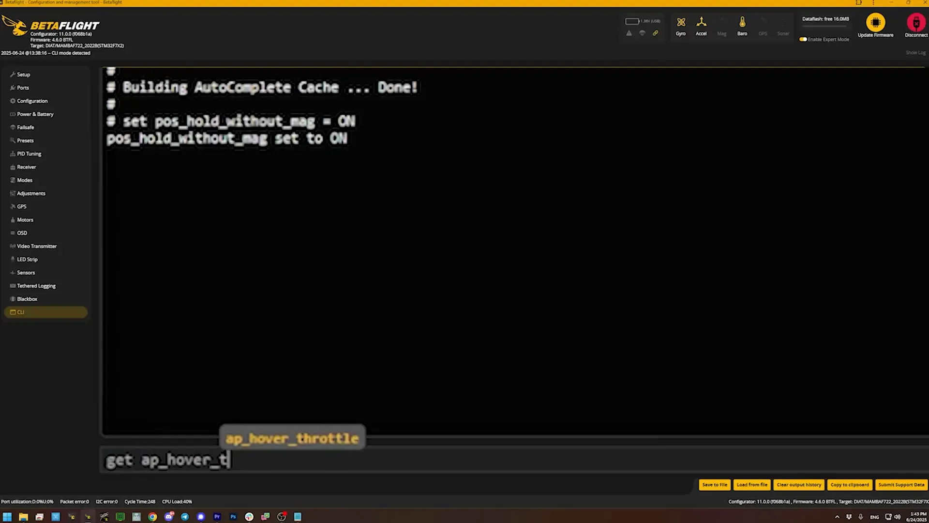Click the yellow link status icon
Screen dimensions: 929x523
click(656, 33)
